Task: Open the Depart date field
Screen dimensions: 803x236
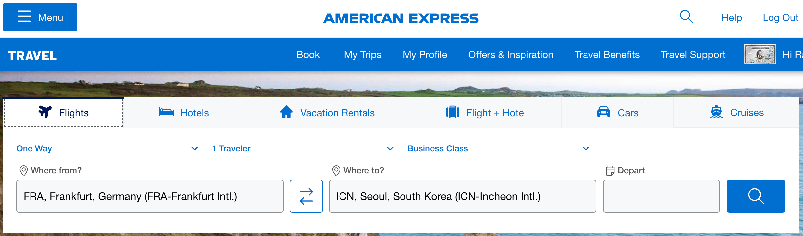Action: coord(661,196)
